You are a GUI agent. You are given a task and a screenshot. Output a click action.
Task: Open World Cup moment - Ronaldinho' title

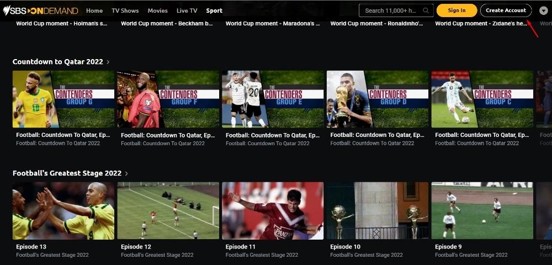coord(376,24)
